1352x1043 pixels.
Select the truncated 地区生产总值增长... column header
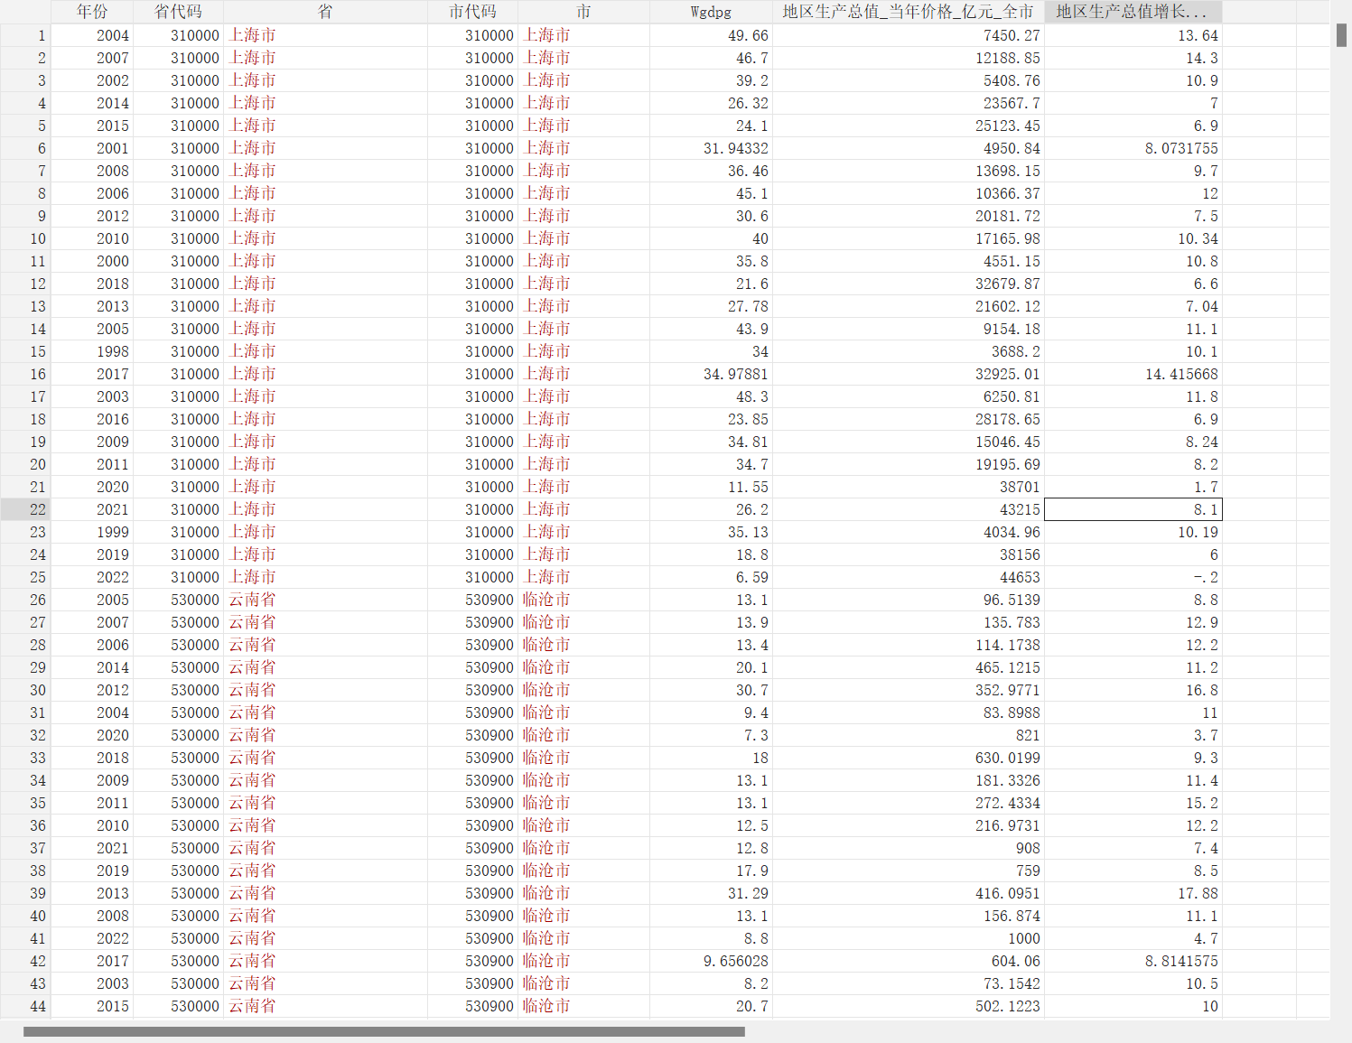click(1132, 12)
